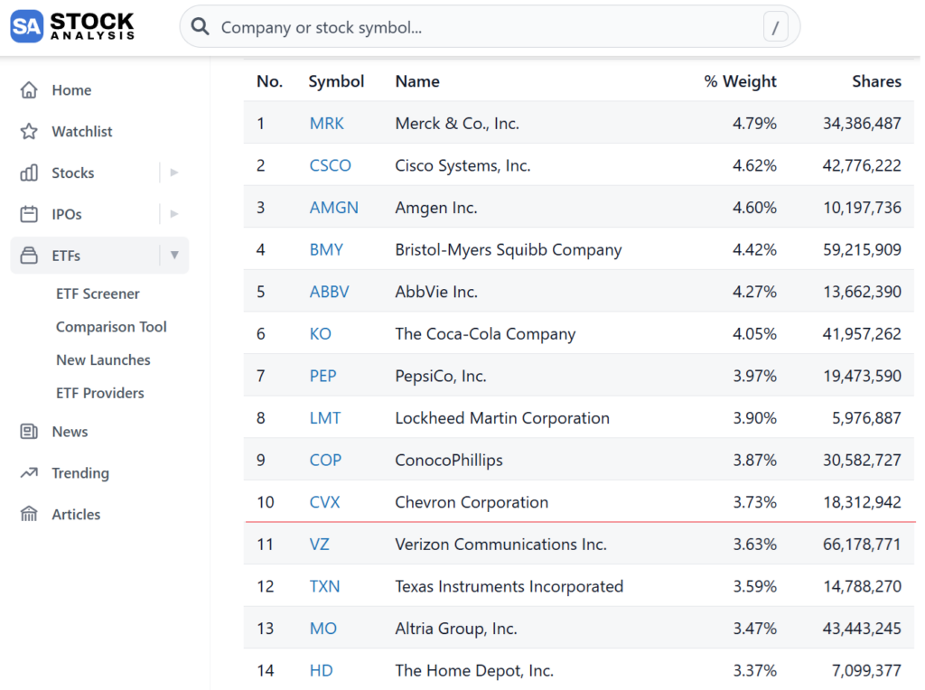Open the CSCO ticker link
This screenshot has height=690, width=925.
(x=330, y=165)
